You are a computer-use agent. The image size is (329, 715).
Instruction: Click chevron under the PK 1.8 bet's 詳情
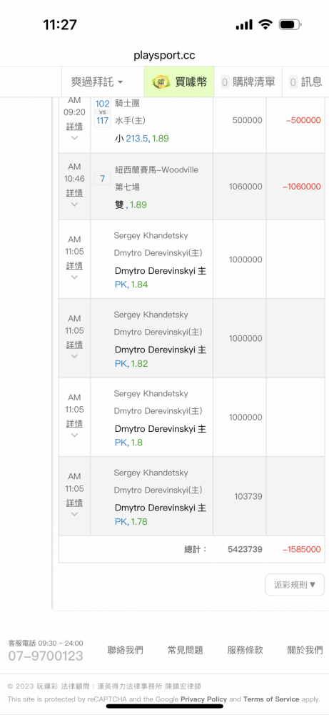point(75,435)
